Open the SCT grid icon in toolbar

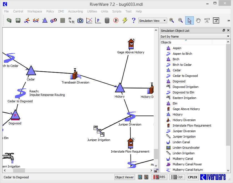[62, 20]
